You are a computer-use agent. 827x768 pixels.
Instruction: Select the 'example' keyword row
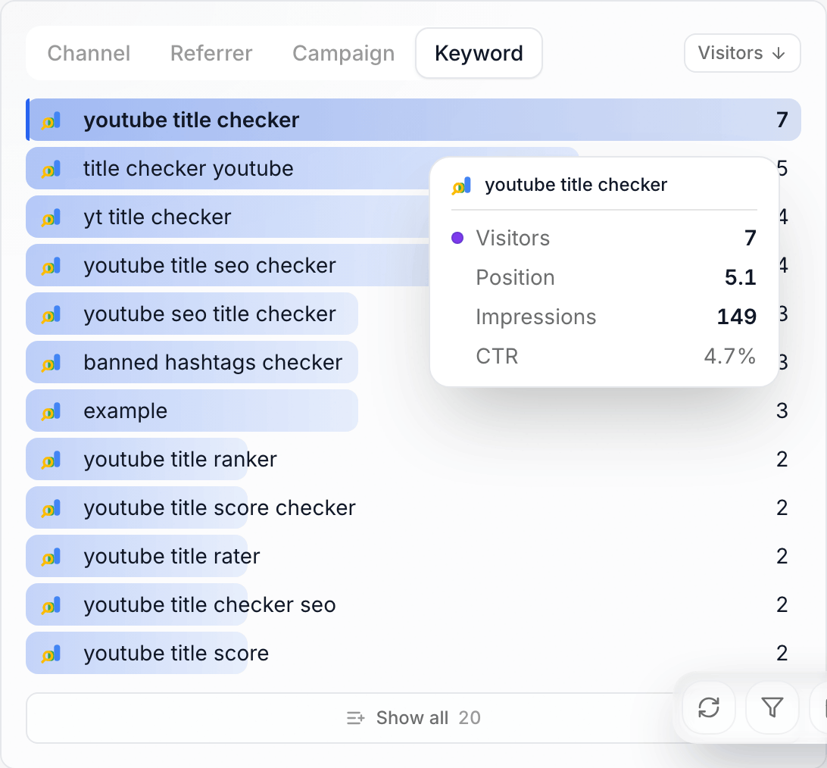413,411
